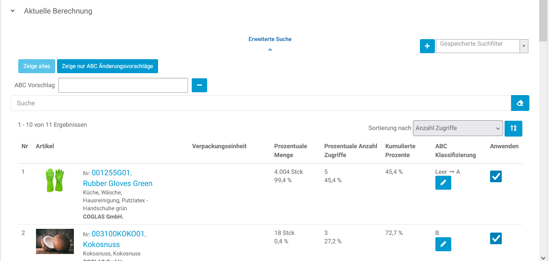Edit ABC classification for Kokosnuss
549x261 pixels.
(443, 244)
